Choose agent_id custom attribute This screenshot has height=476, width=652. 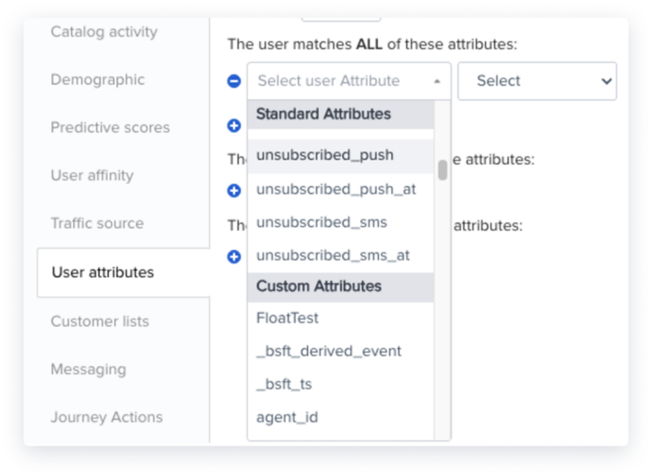340,417
